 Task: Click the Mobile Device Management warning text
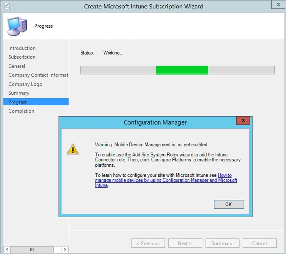click(x=152, y=145)
